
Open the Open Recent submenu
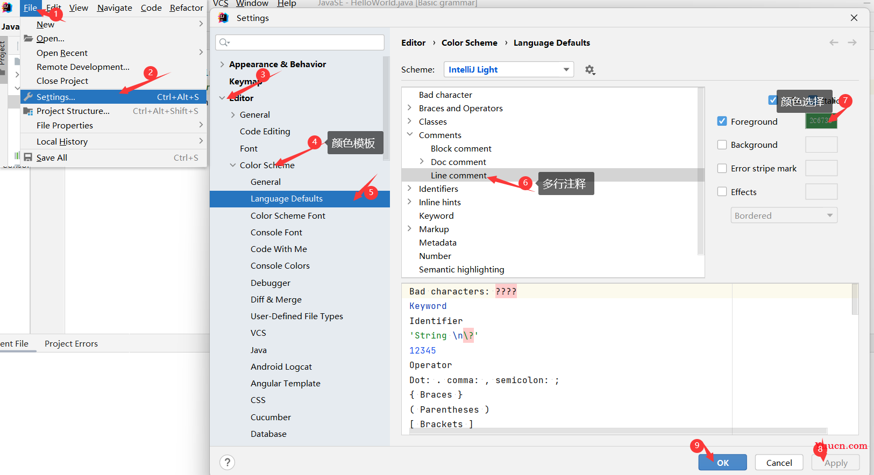coord(113,53)
